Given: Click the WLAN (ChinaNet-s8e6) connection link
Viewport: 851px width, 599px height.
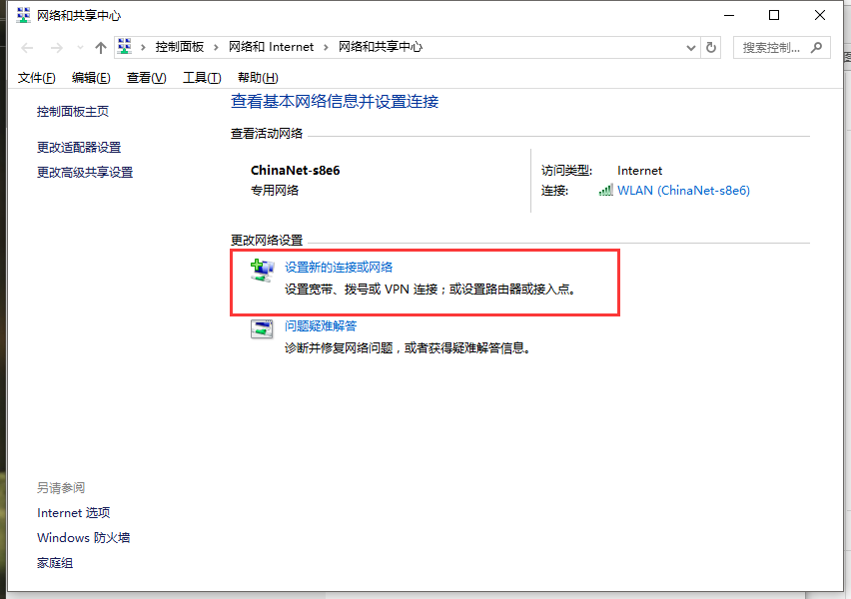Looking at the screenshot, I should pyautogui.click(x=683, y=191).
